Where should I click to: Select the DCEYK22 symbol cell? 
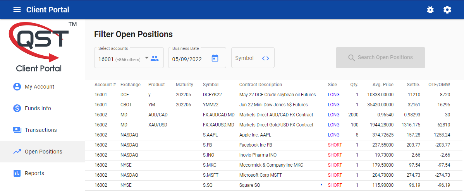click(x=213, y=95)
